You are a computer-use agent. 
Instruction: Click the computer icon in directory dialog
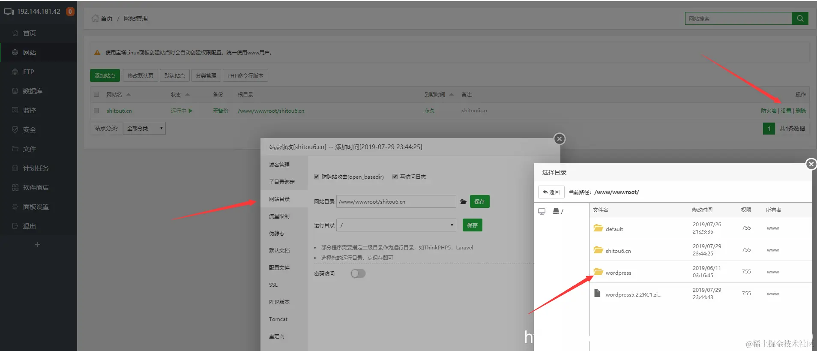tap(542, 211)
